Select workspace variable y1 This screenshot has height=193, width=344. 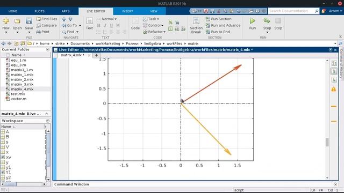9,167
